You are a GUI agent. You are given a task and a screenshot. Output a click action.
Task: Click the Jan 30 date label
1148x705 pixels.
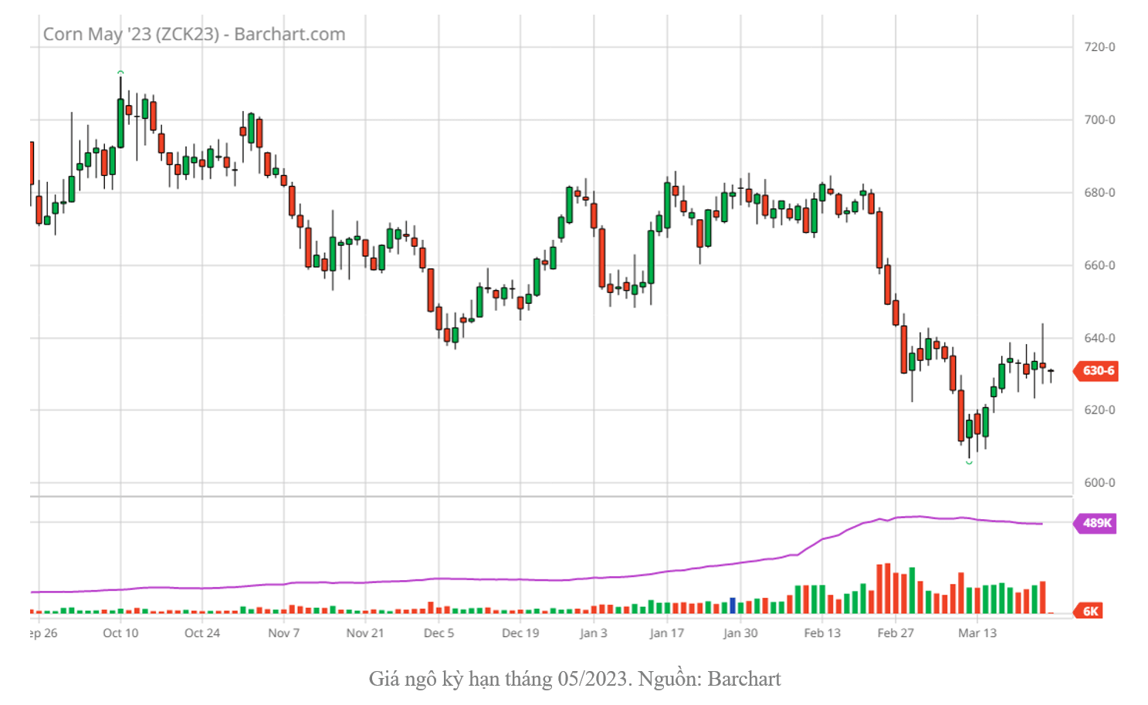click(740, 633)
